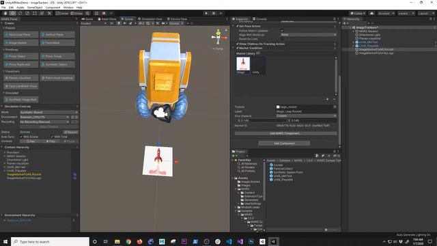Toggle Set Pose Action component checkbox
This screenshot has width=437, height=246.
238,26
